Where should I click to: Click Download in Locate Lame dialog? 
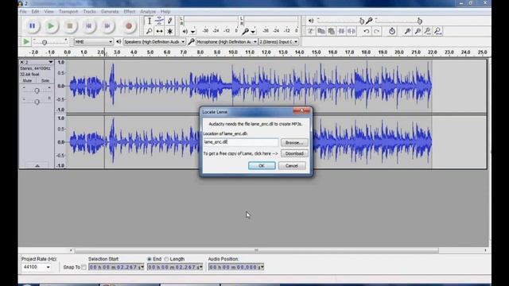pyautogui.click(x=294, y=153)
